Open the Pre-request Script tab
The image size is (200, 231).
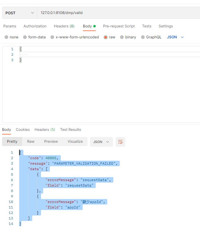119,26
